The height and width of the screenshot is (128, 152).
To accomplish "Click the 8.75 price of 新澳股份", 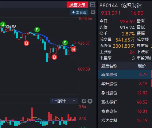I will 143,75.
